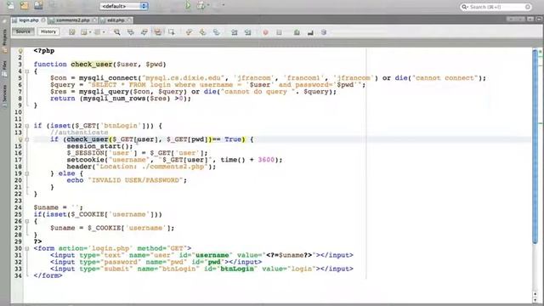Click in the Search field
Screen dimensions: 544x306
pos(496,7)
